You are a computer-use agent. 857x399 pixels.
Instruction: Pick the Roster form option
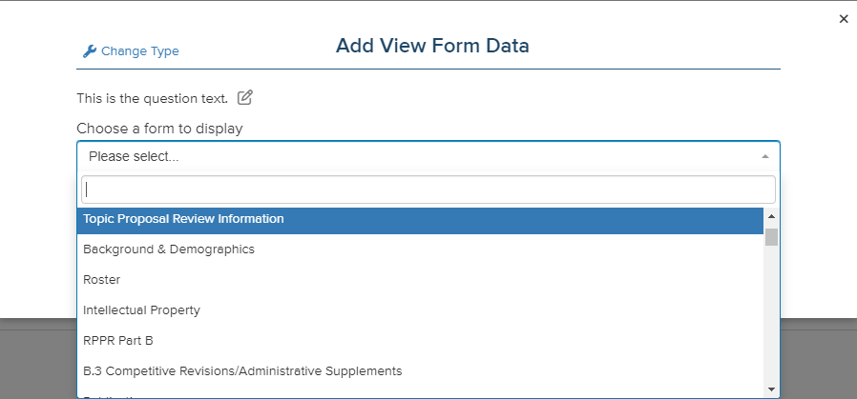(420, 280)
